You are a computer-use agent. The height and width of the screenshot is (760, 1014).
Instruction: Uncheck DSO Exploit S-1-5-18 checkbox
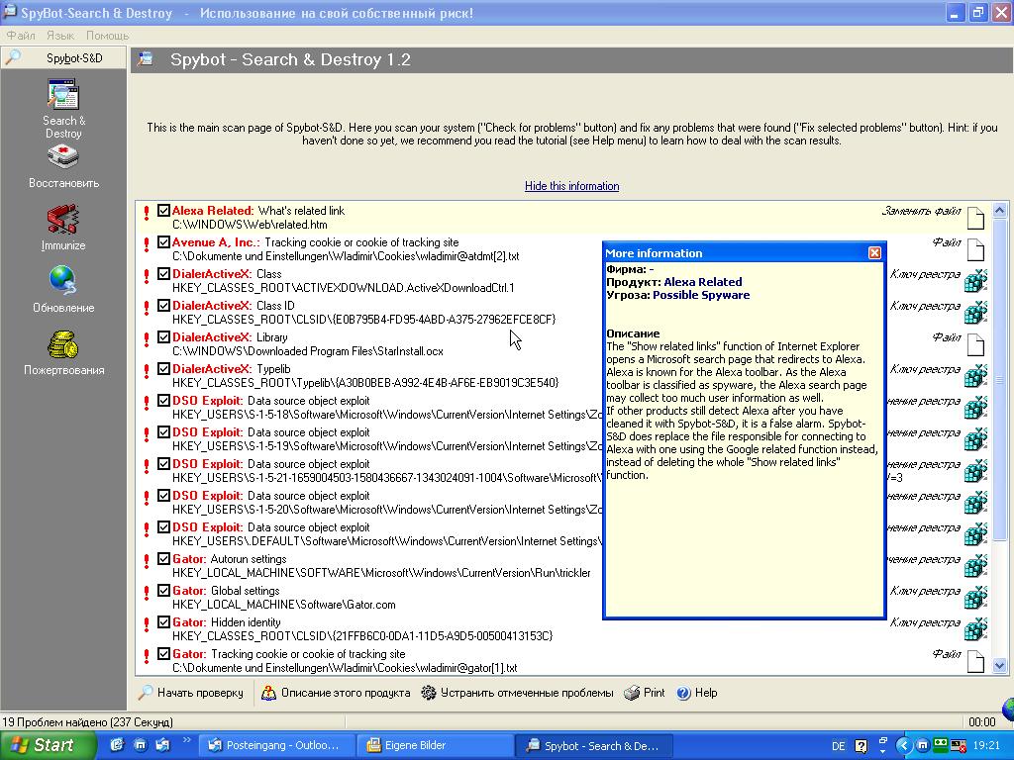[163, 401]
